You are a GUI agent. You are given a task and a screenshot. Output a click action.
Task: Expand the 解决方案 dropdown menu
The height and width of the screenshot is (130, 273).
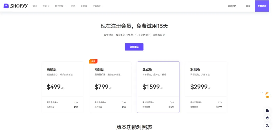[x=60, y=6]
